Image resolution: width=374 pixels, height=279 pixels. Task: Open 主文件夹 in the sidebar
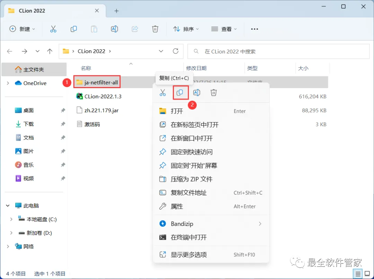(34, 69)
